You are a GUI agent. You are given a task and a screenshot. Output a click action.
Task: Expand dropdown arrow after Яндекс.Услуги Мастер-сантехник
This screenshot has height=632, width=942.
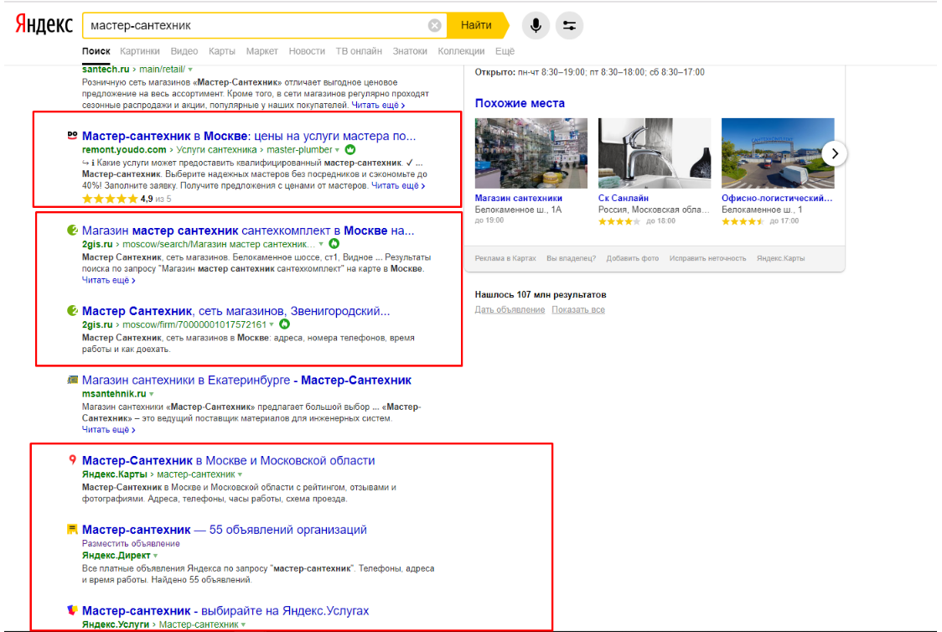point(243,625)
